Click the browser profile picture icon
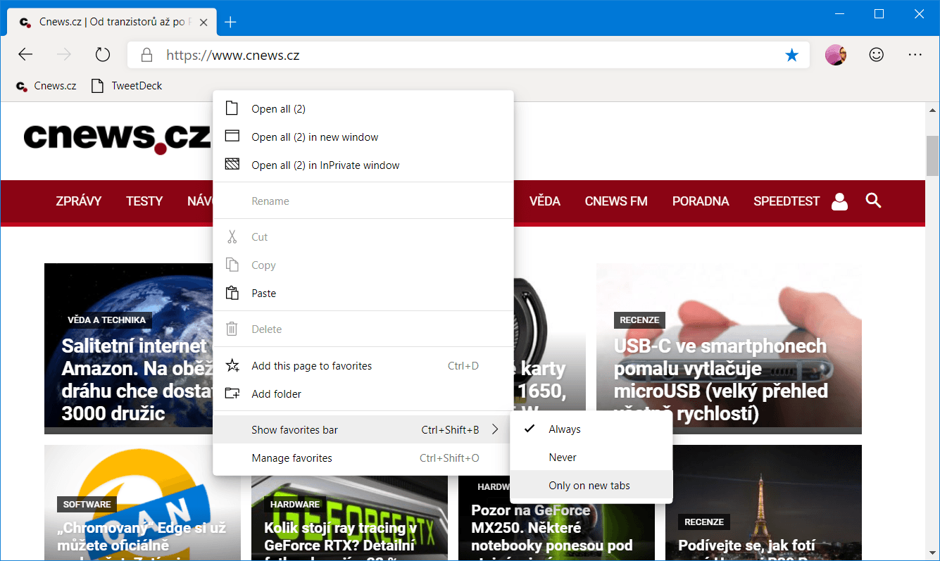The height and width of the screenshot is (561, 940). coord(836,54)
